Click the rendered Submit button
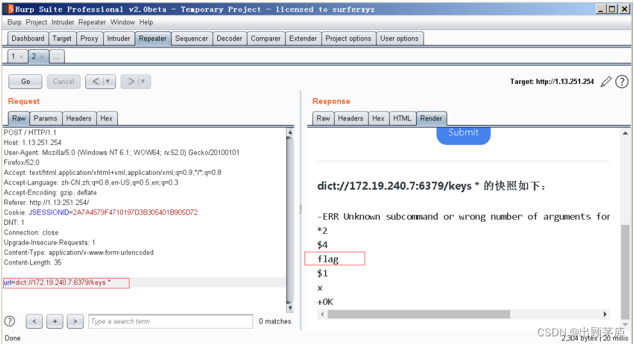The image size is (634, 344). 463,135
